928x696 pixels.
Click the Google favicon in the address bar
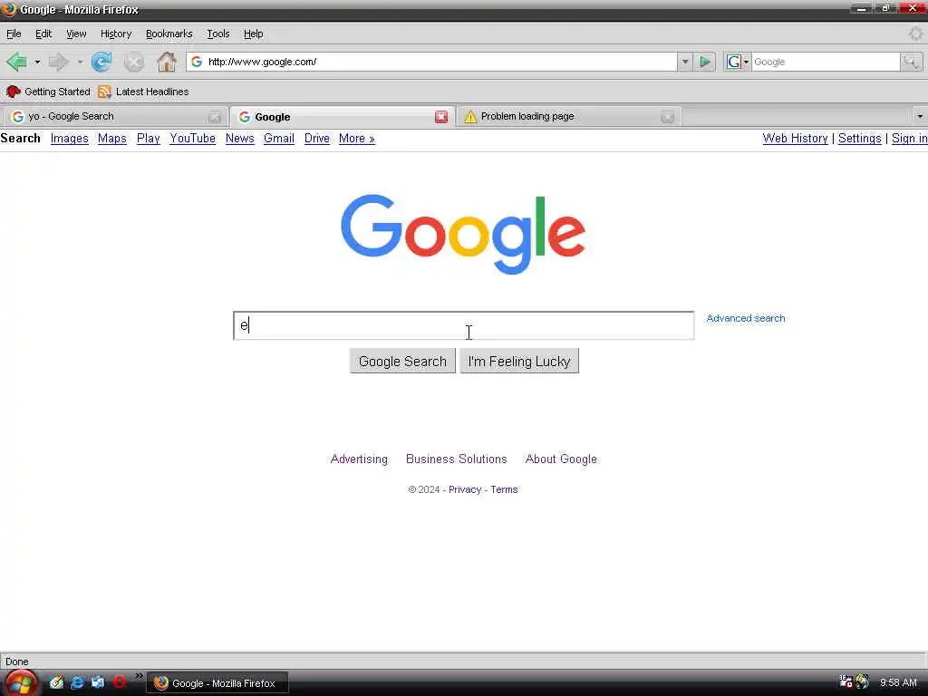click(197, 62)
